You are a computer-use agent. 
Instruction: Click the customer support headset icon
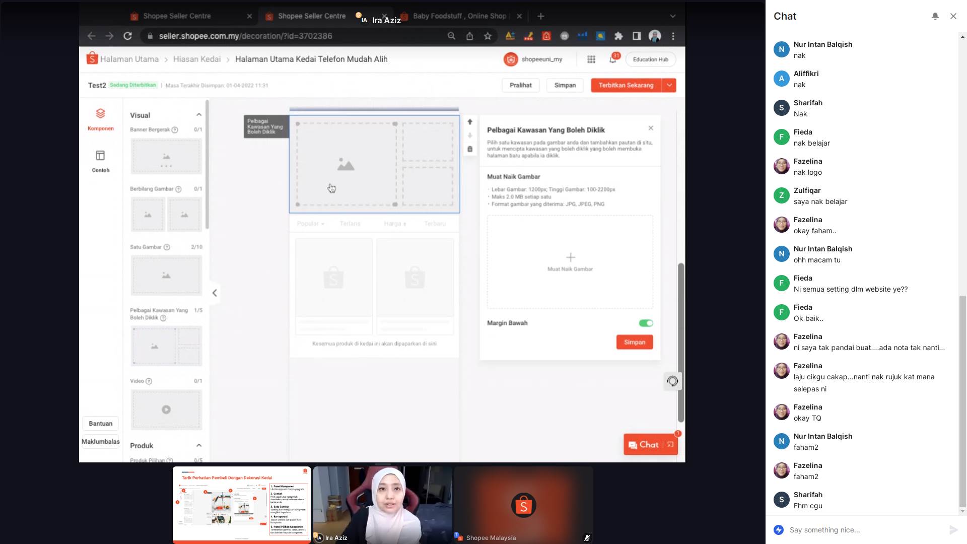672,381
